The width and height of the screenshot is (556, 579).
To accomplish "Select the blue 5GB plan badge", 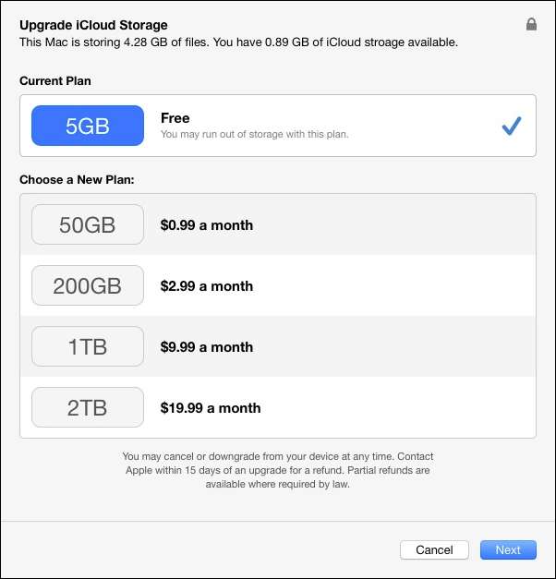I will [x=88, y=126].
